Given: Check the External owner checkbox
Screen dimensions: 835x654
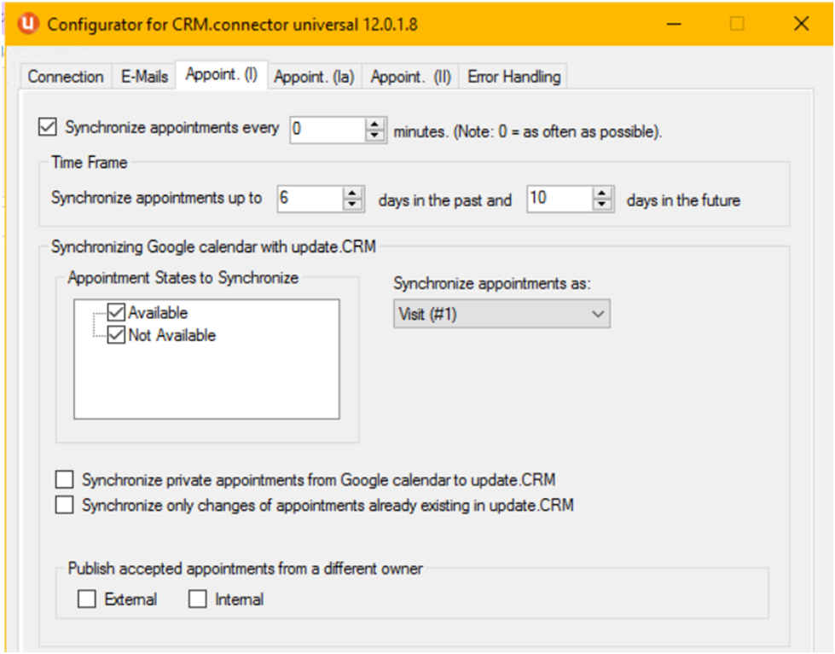Looking at the screenshot, I should tap(87, 599).
